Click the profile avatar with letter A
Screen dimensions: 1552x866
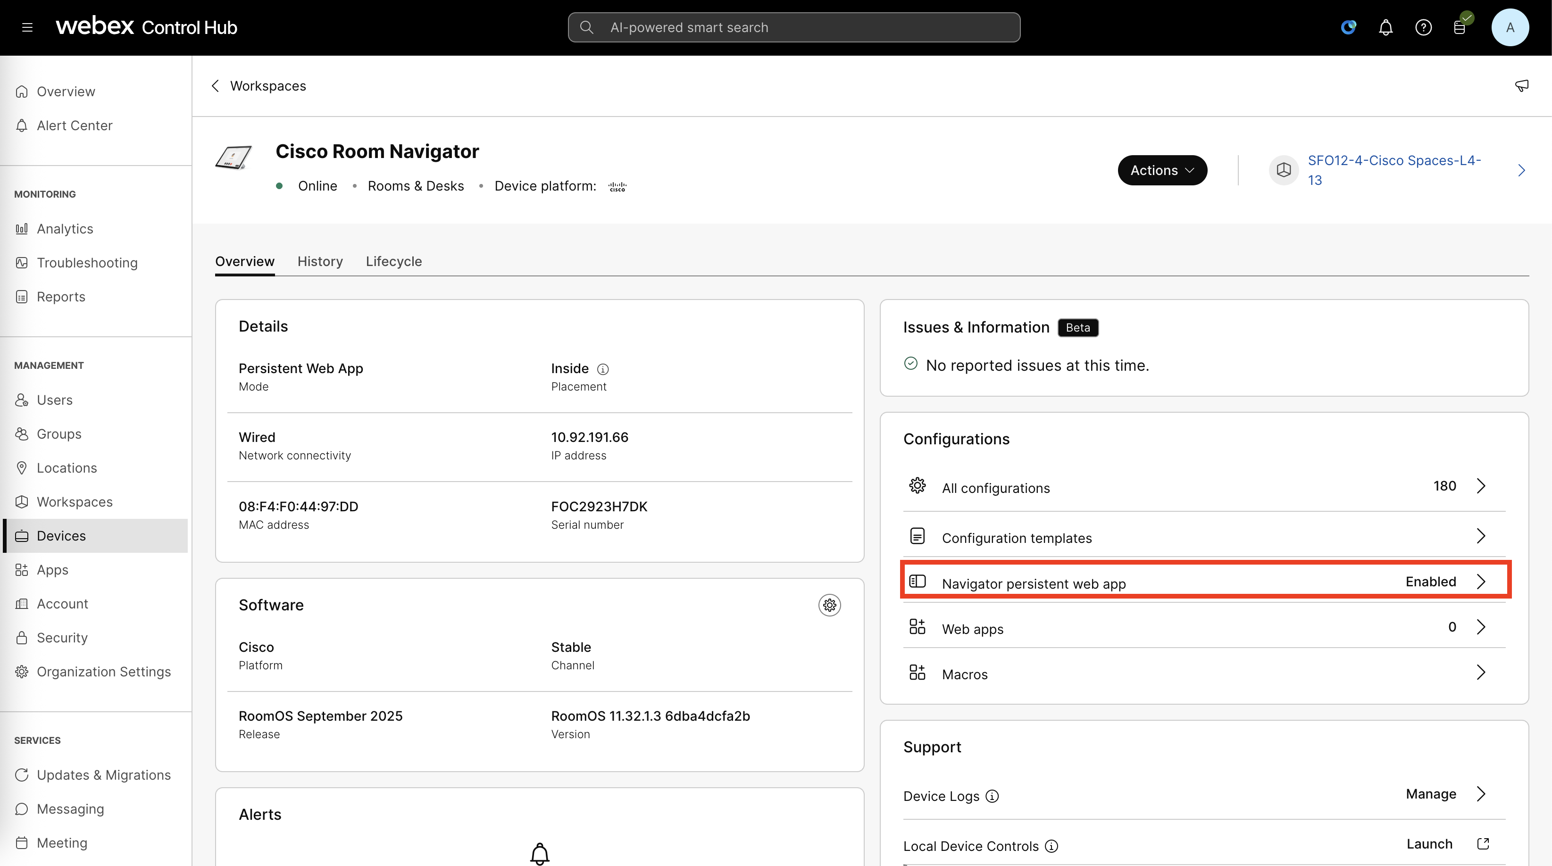point(1511,27)
